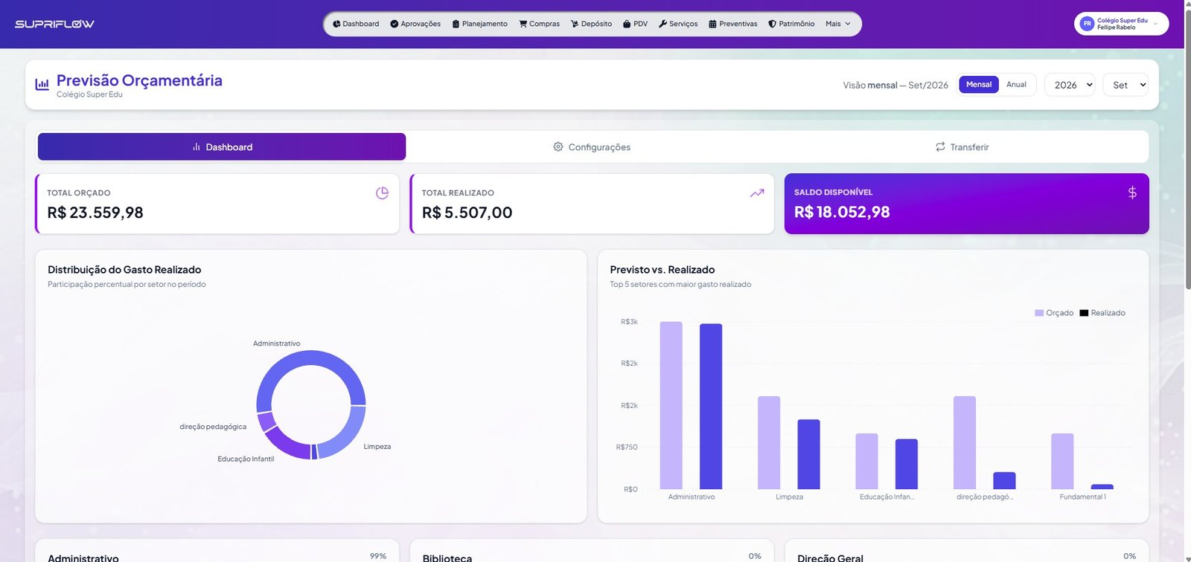Viewport: 1191px width, 562px height.
Task: Click the Patrimônio shield icon
Action: coord(772,24)
